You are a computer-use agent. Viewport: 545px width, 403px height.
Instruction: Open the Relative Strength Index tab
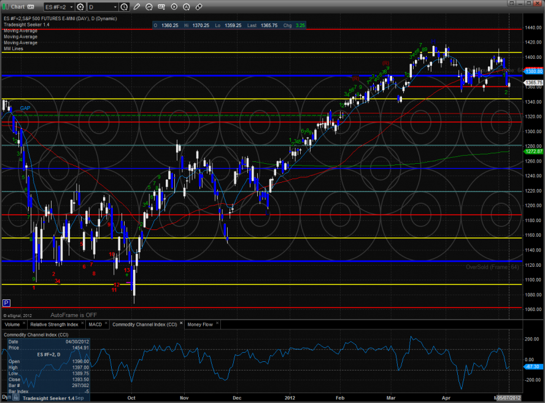click(x=54, y=324)
